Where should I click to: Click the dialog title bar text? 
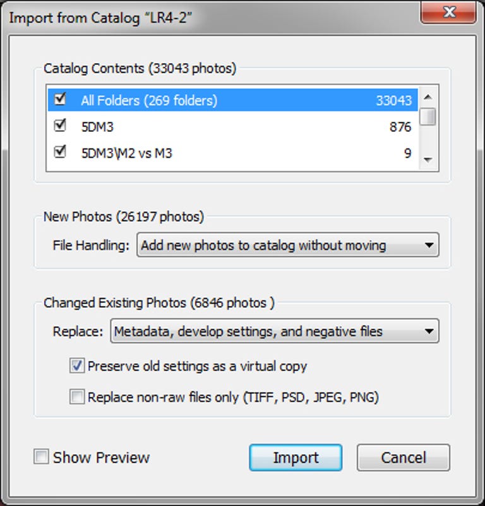[x=101, y=17]
